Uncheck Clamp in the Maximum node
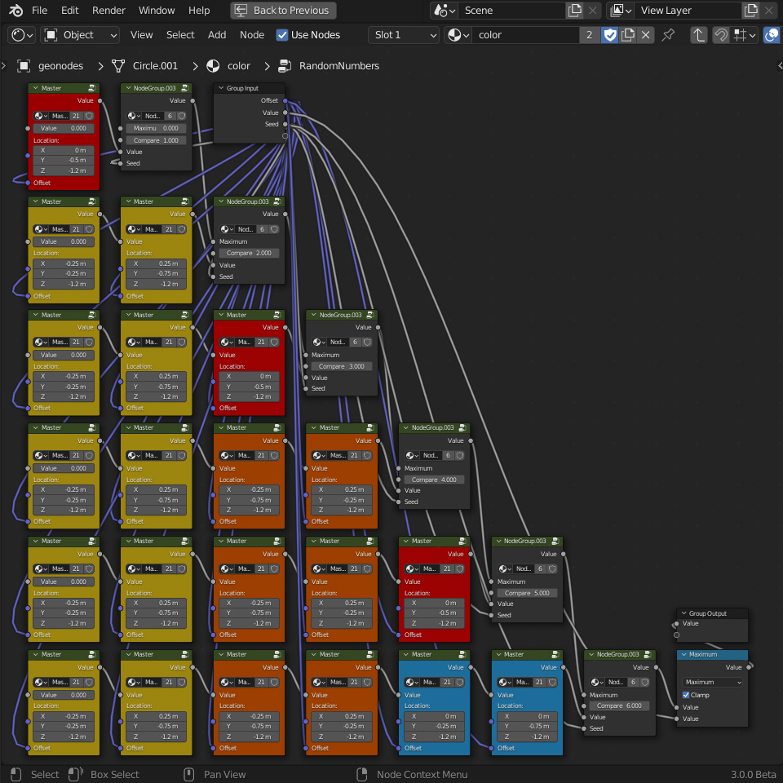The height and width of the screenshot is (783, 783). (687, 695)
